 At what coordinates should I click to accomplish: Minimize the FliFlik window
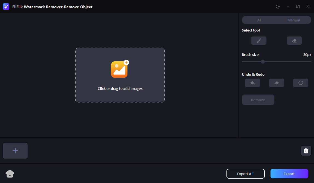(x=288, y=7)
